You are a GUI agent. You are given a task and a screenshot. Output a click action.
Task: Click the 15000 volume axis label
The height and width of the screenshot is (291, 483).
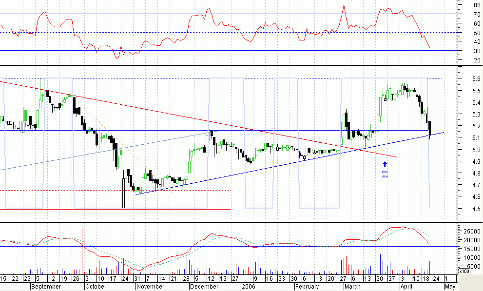tap(472, 249)
